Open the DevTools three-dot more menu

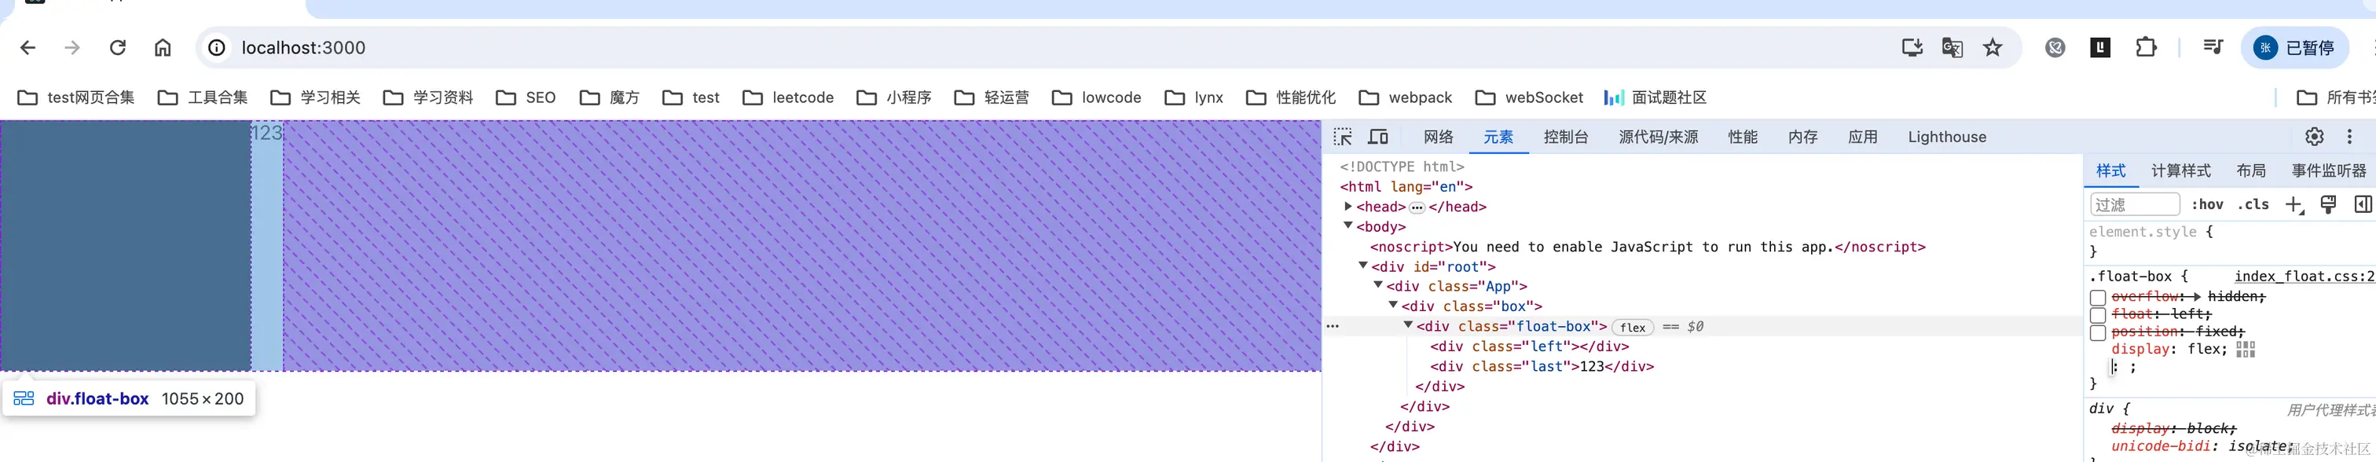pos(2349,137)
